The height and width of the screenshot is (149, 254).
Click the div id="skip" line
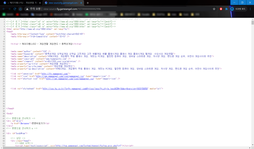[x=14, y=121]
